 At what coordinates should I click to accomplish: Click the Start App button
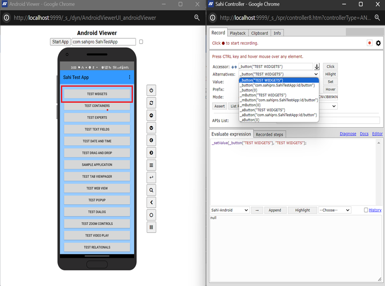[60, 42]
